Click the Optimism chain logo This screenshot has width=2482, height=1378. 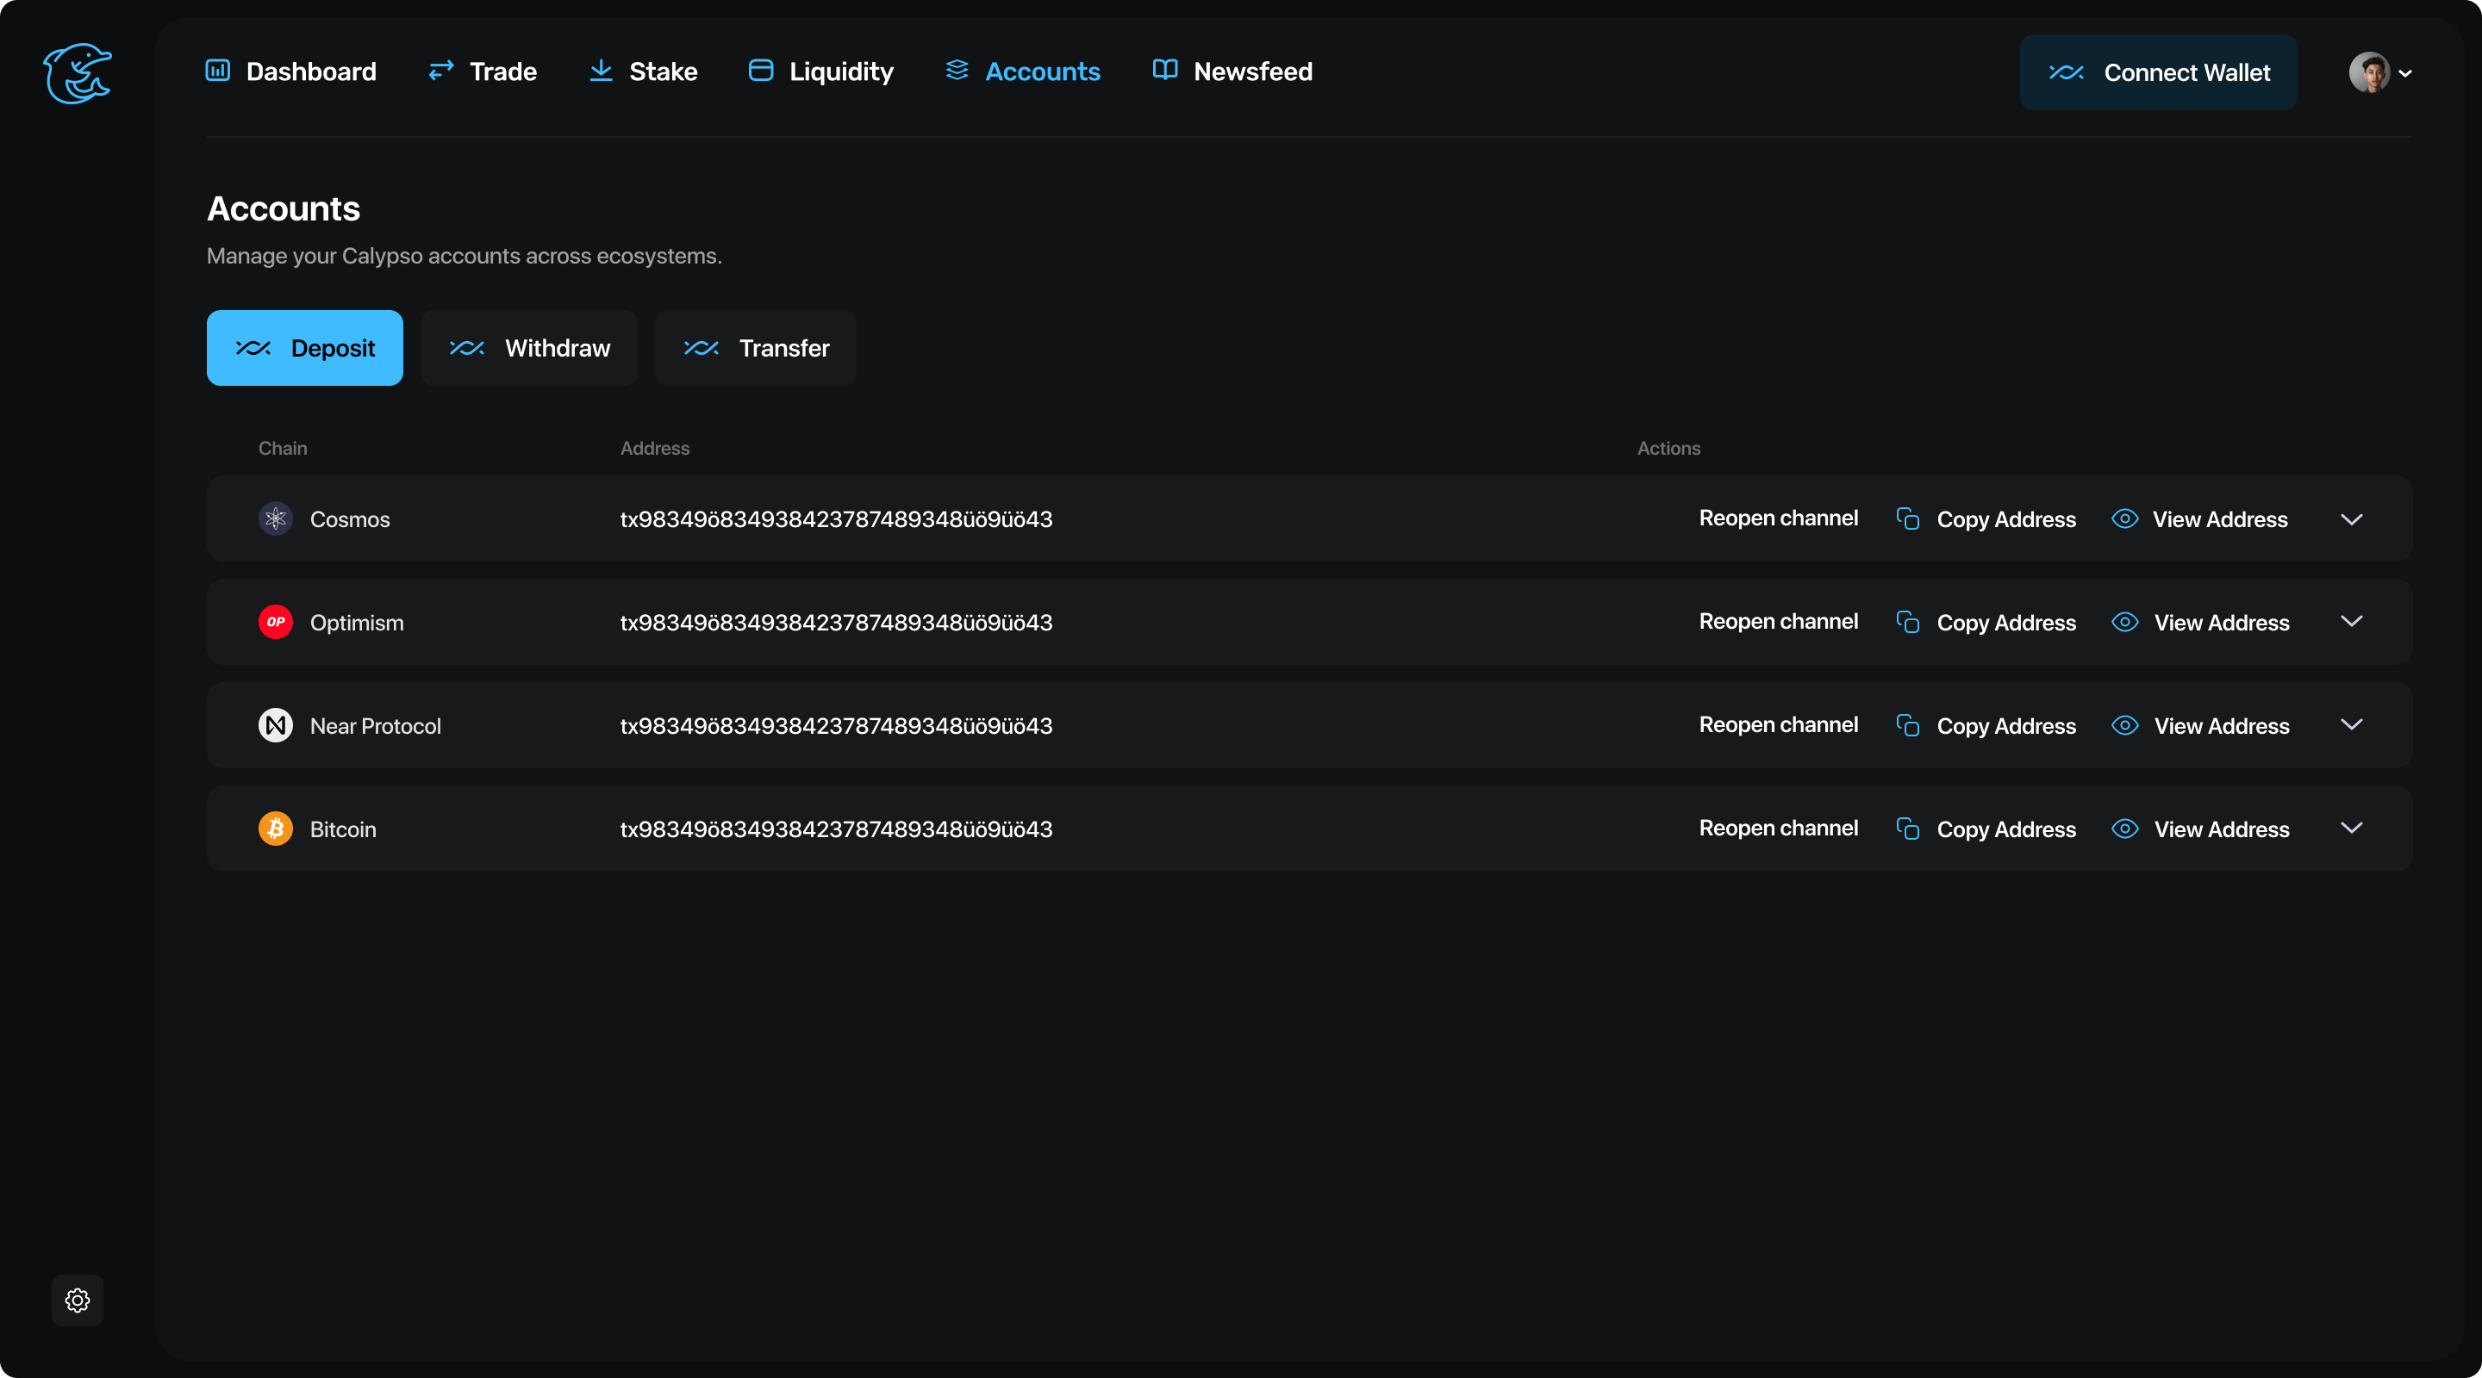click(x=276, y=622)
